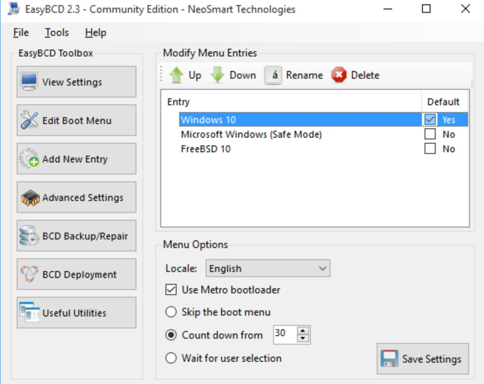Click the green Up arrow icon
The width and height of the screenshot is (484, 384).
tap(177, 75)
